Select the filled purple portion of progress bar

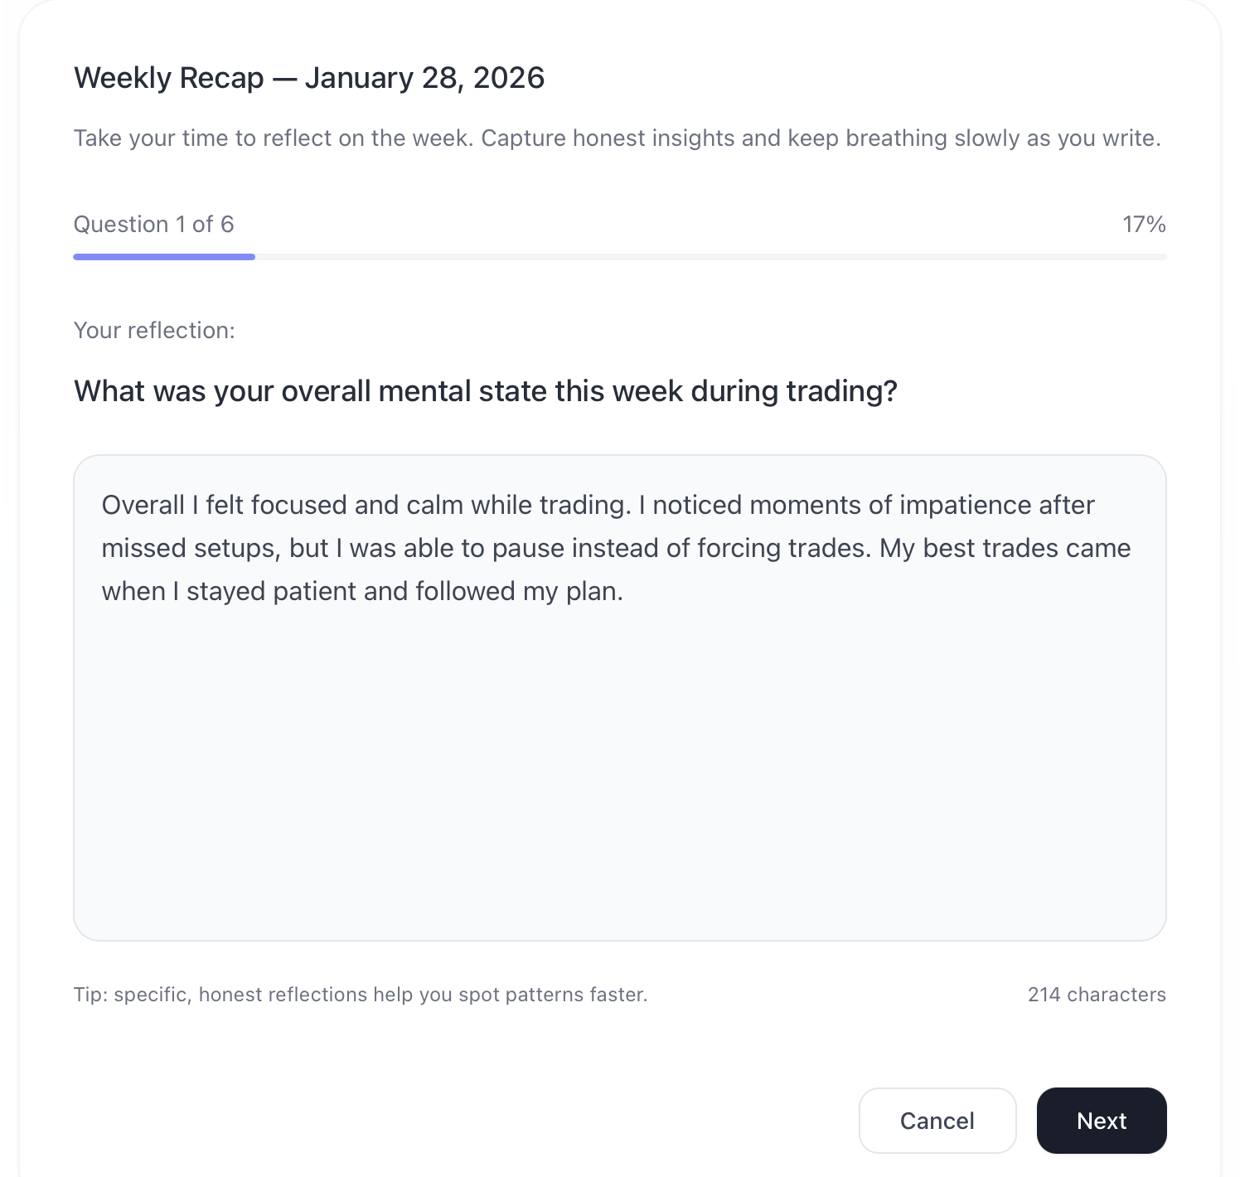[163, 256]
